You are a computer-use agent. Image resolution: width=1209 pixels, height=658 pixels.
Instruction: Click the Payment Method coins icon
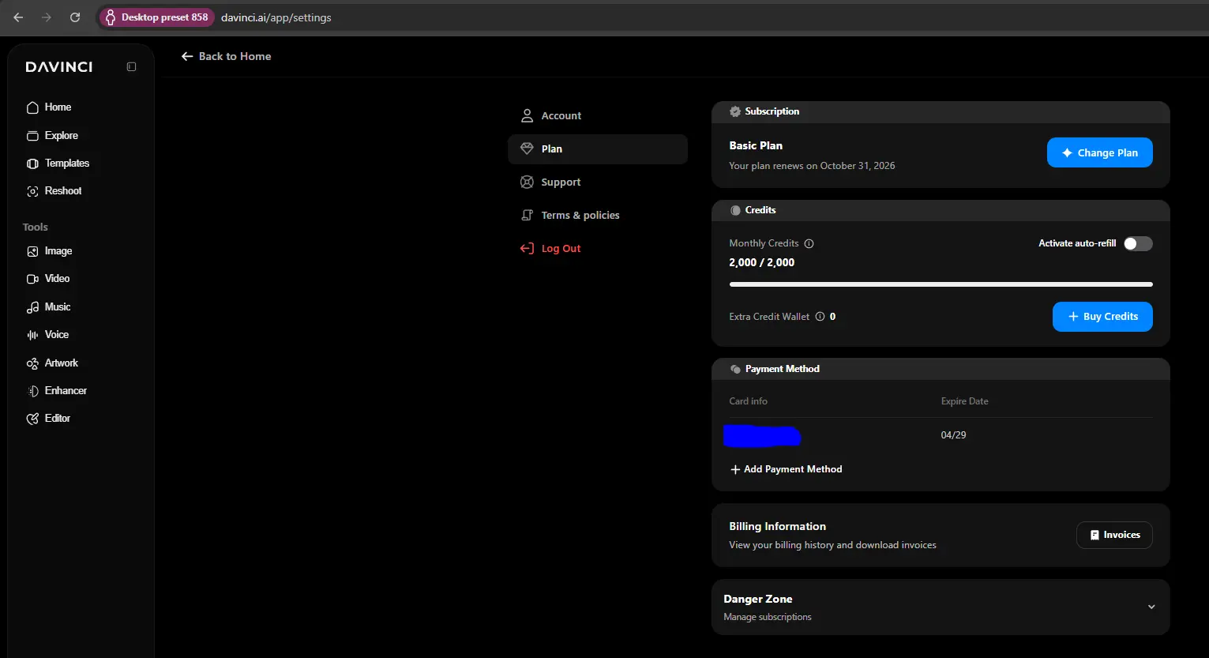point(735,369)
